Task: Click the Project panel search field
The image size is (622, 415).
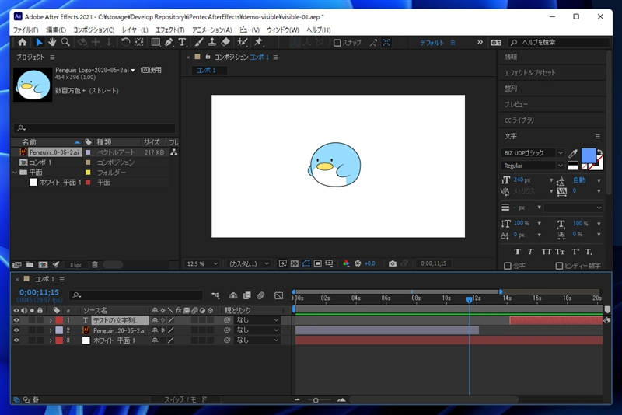Action: pyautogui.click(x=94, y=128)
